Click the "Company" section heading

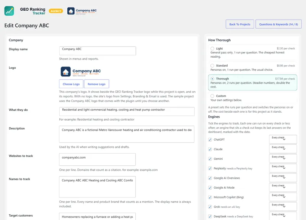[16, 40]
